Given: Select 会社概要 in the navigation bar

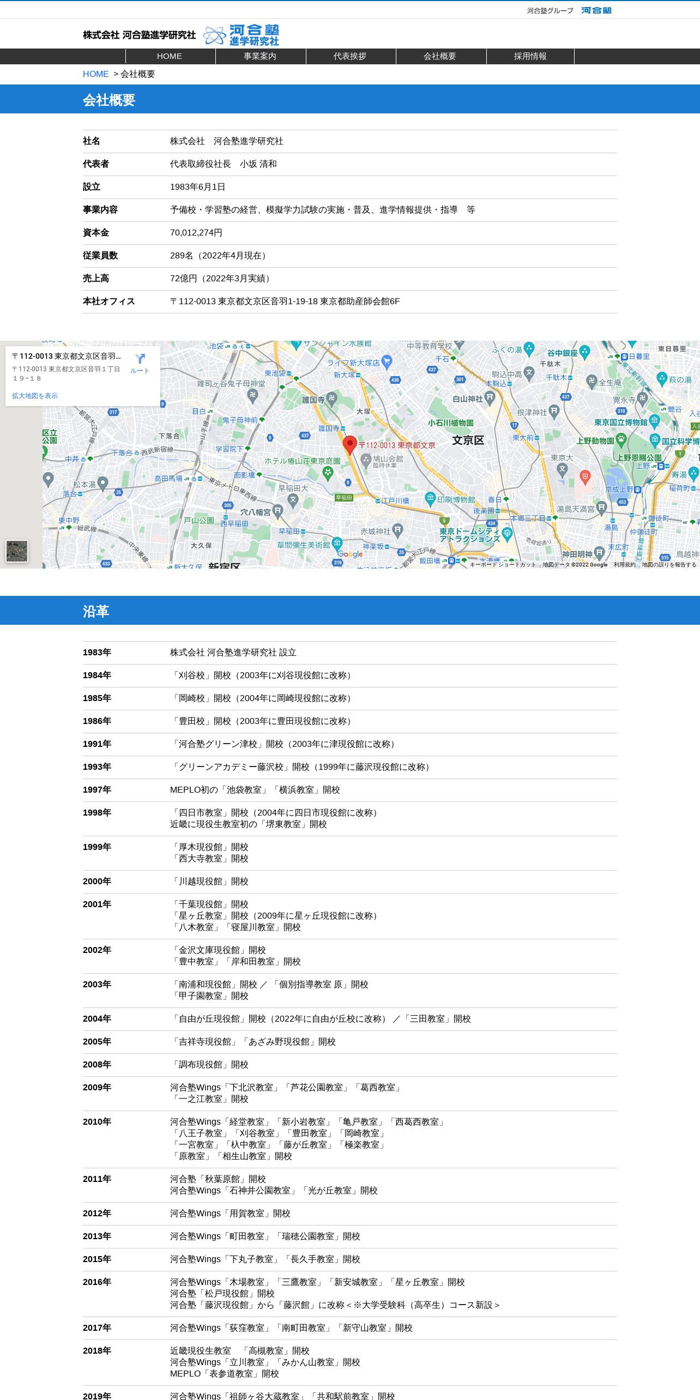Looking at the screenshot, I should pyautogui.click(x=440, y=56).
